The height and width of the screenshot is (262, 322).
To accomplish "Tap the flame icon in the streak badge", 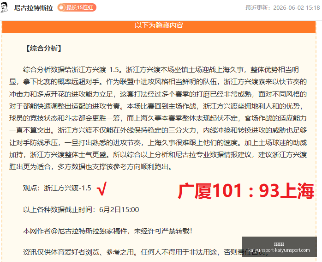I will 61,7.
